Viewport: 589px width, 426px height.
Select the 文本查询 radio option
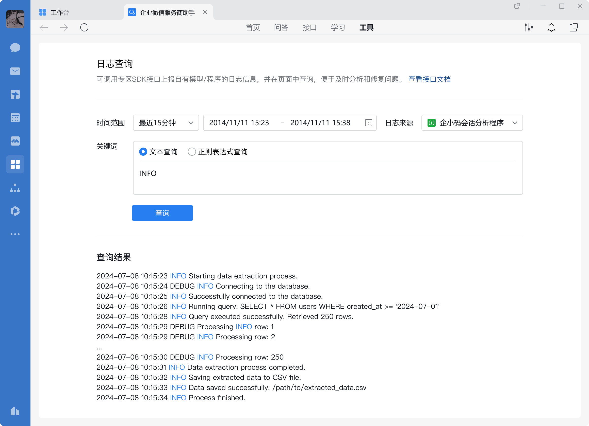coord(143,152)
